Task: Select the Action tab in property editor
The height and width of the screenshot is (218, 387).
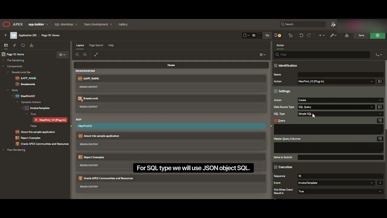Action: 280,45
